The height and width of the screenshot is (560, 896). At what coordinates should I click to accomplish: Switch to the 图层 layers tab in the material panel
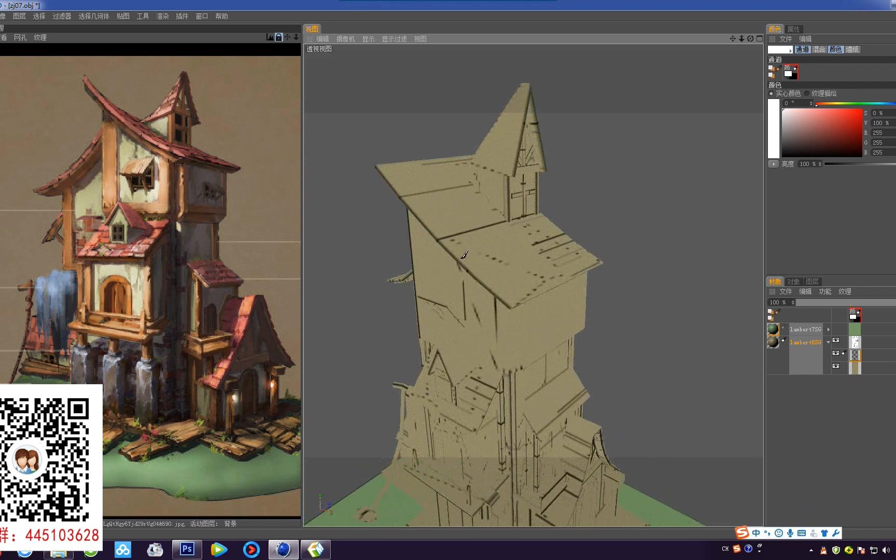coord(812,282)
